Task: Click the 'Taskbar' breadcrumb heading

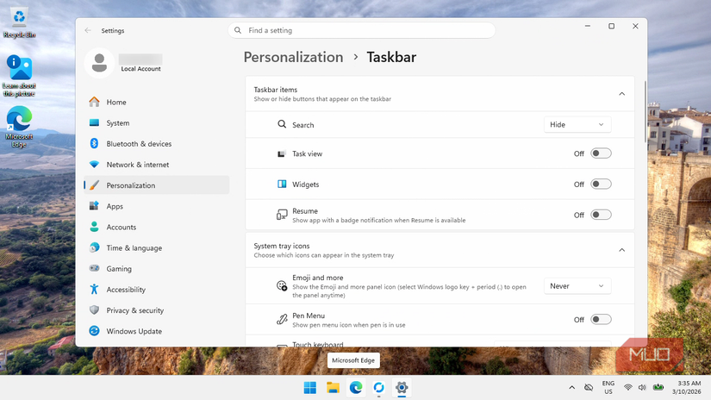Action: 391,57
